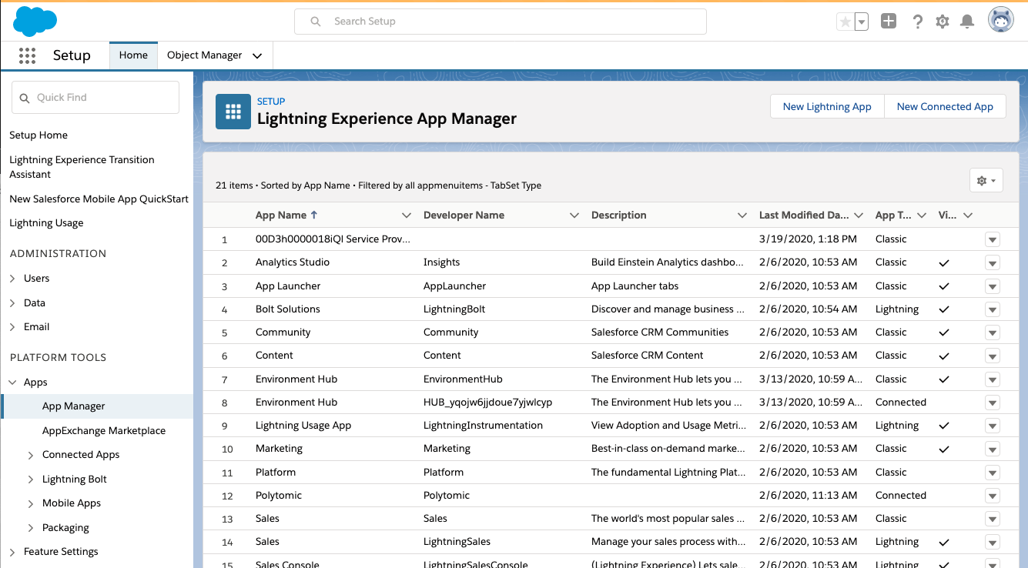
Task: Open the App Launcher waffle icon
Action: point(27,55)
